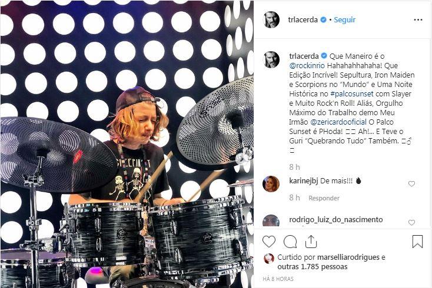Like rodrigo_luiz_do_nascimento's comment

pos(411,223)
